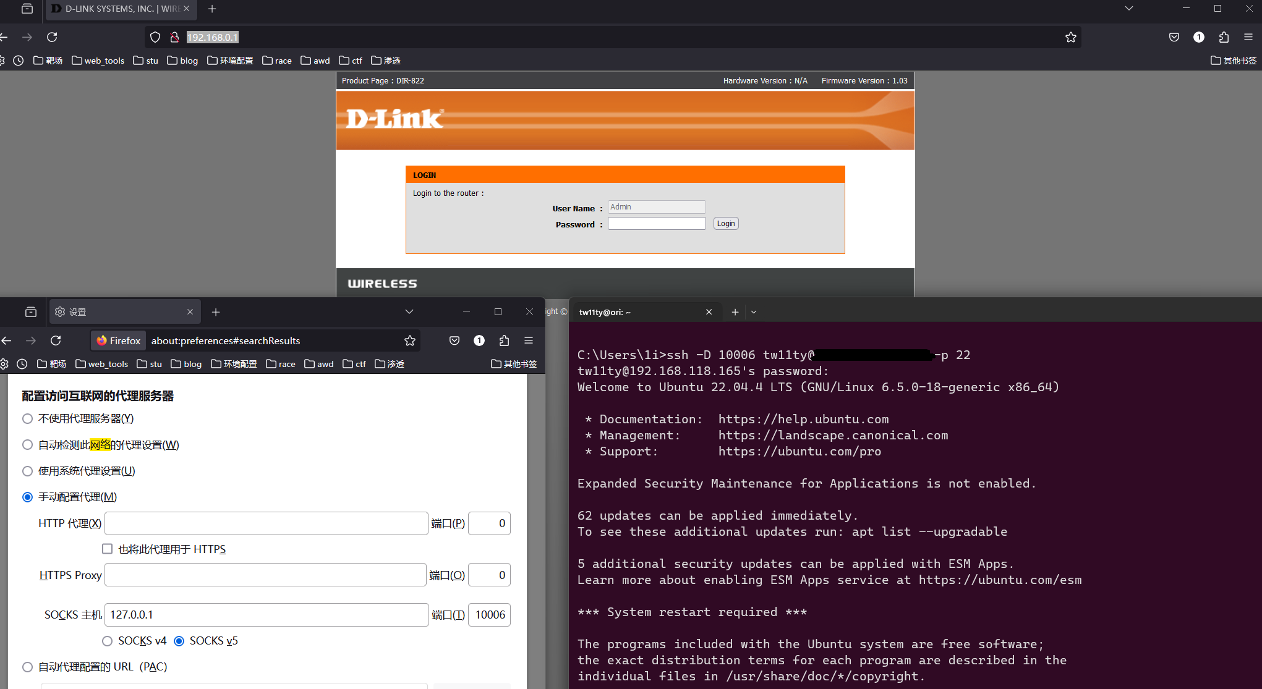This screenshot has height=689, width=1262.
Task: Click the tracking protection shield icon
Action: click(x=155, y=37)
